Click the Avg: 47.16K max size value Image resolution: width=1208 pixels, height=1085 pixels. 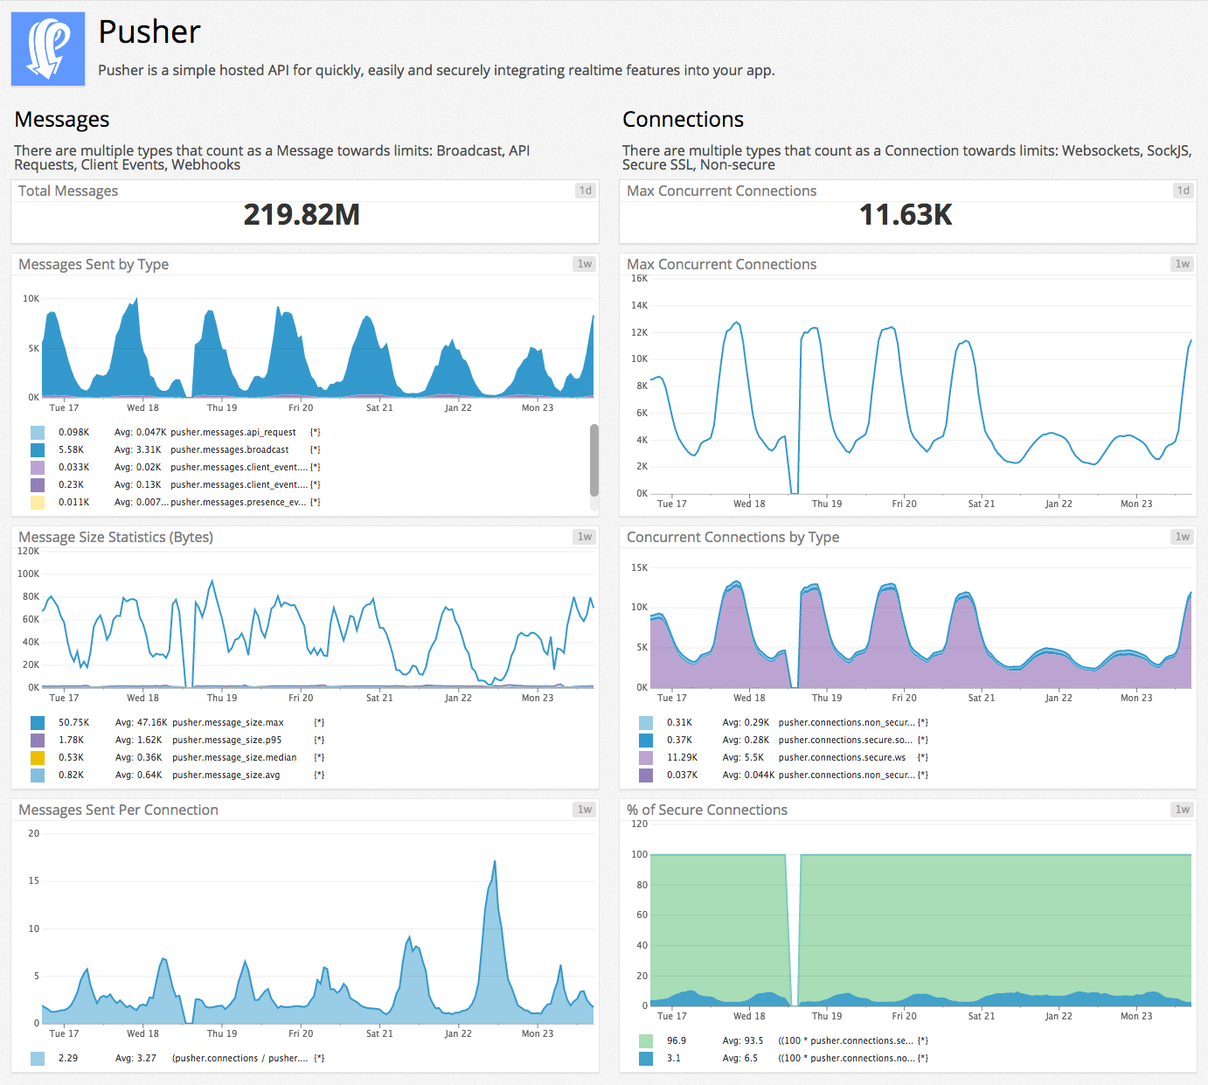[x=141, y=722]
